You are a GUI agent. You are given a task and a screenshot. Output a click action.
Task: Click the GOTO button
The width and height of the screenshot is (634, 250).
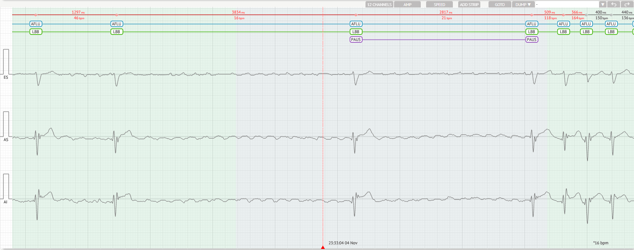pos(500,5)
